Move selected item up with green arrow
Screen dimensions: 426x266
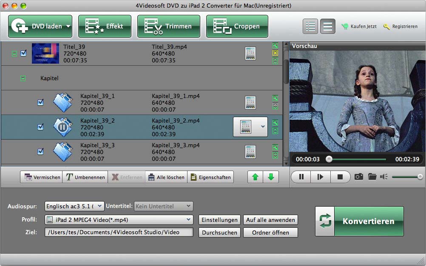pyautogui.click(x=255, y=177)
